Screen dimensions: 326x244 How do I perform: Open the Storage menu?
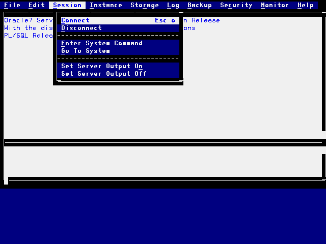tap(145, 5)
